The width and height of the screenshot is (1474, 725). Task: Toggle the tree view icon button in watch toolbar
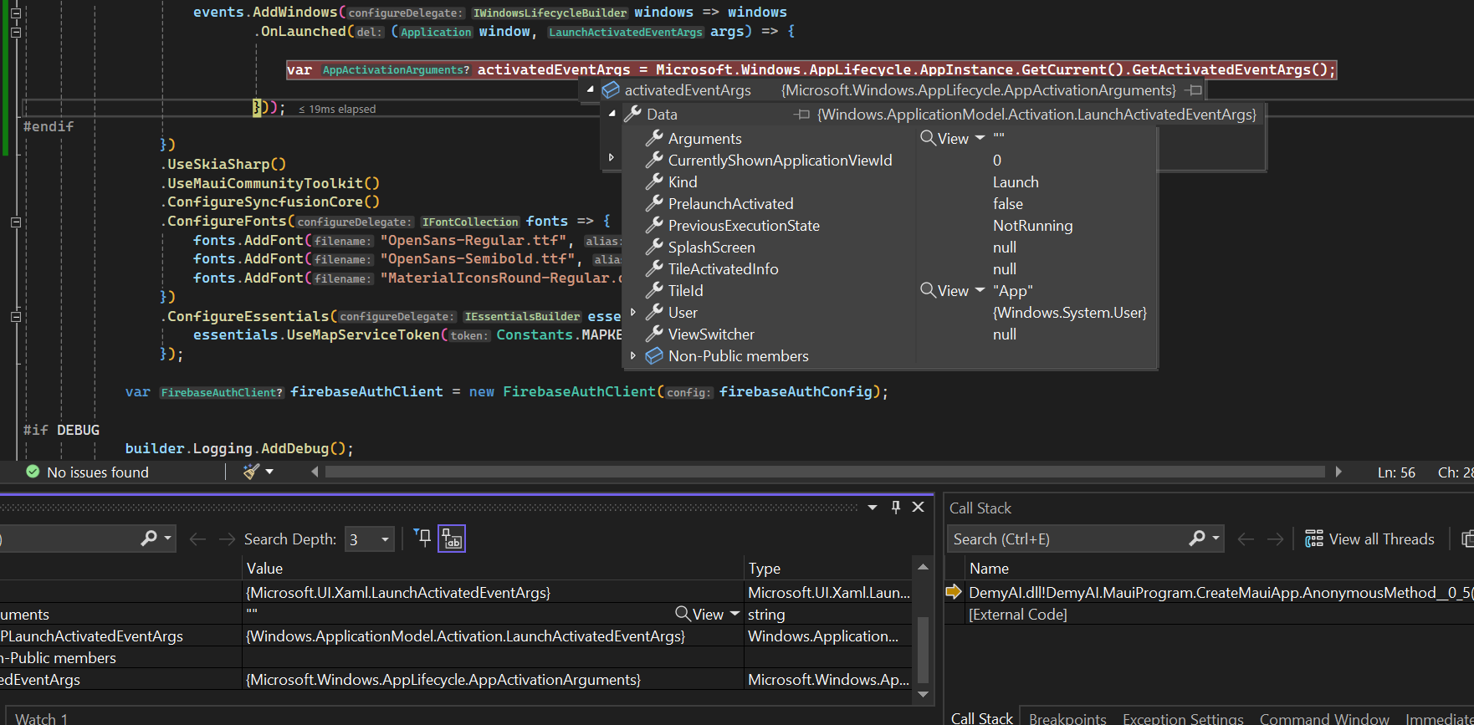click(x=452, y=539)
